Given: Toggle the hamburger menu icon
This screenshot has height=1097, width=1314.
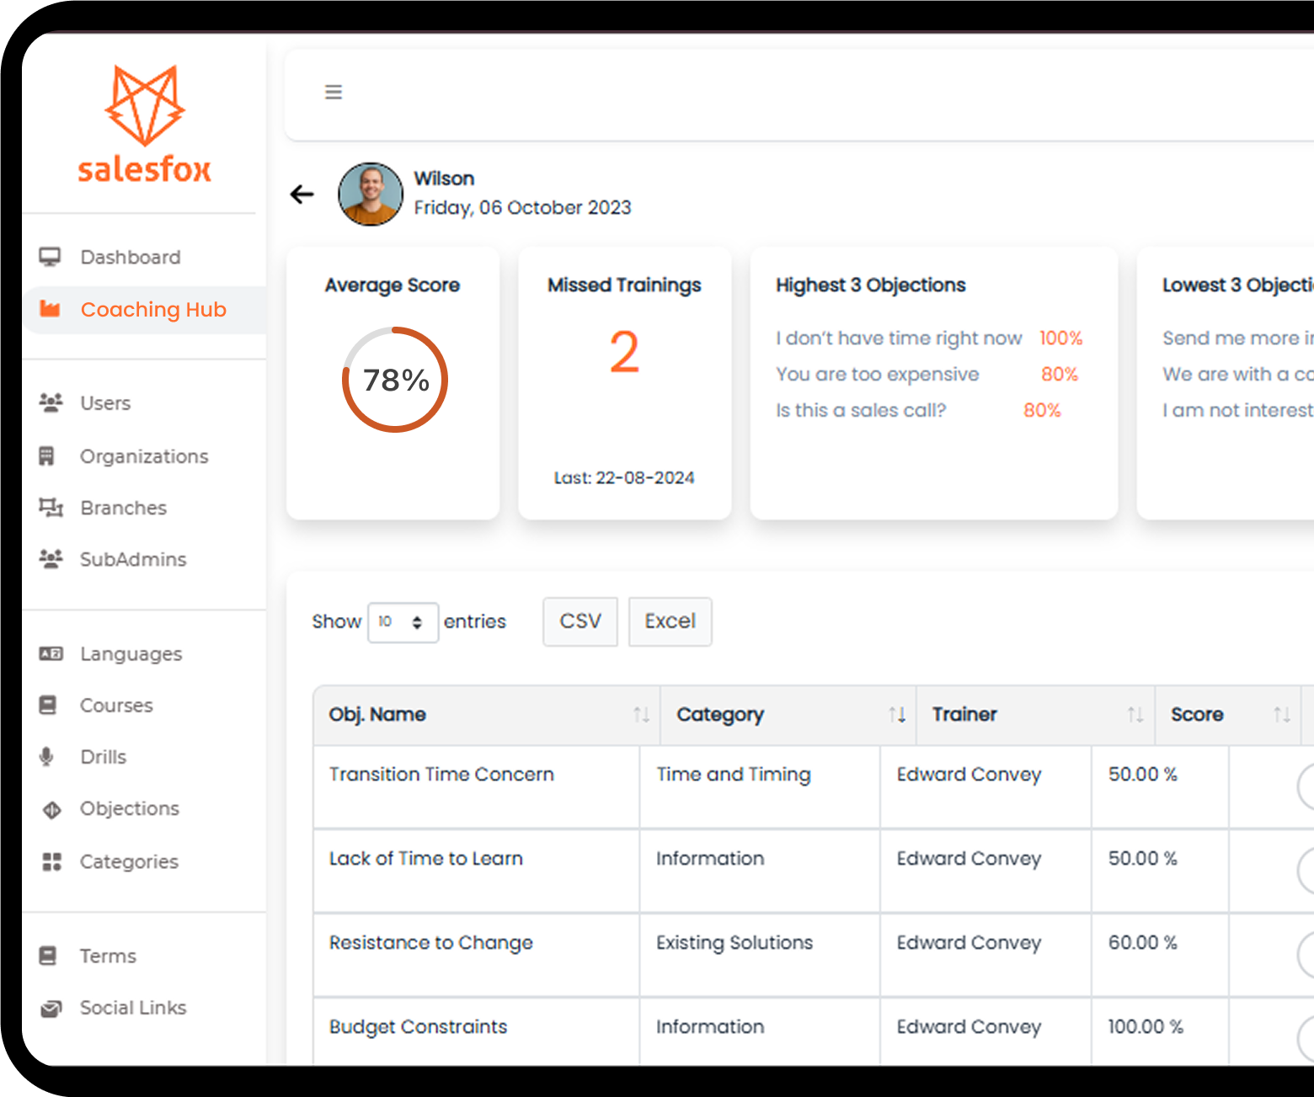Looking at the screenshot, I should tap(334, 92).
